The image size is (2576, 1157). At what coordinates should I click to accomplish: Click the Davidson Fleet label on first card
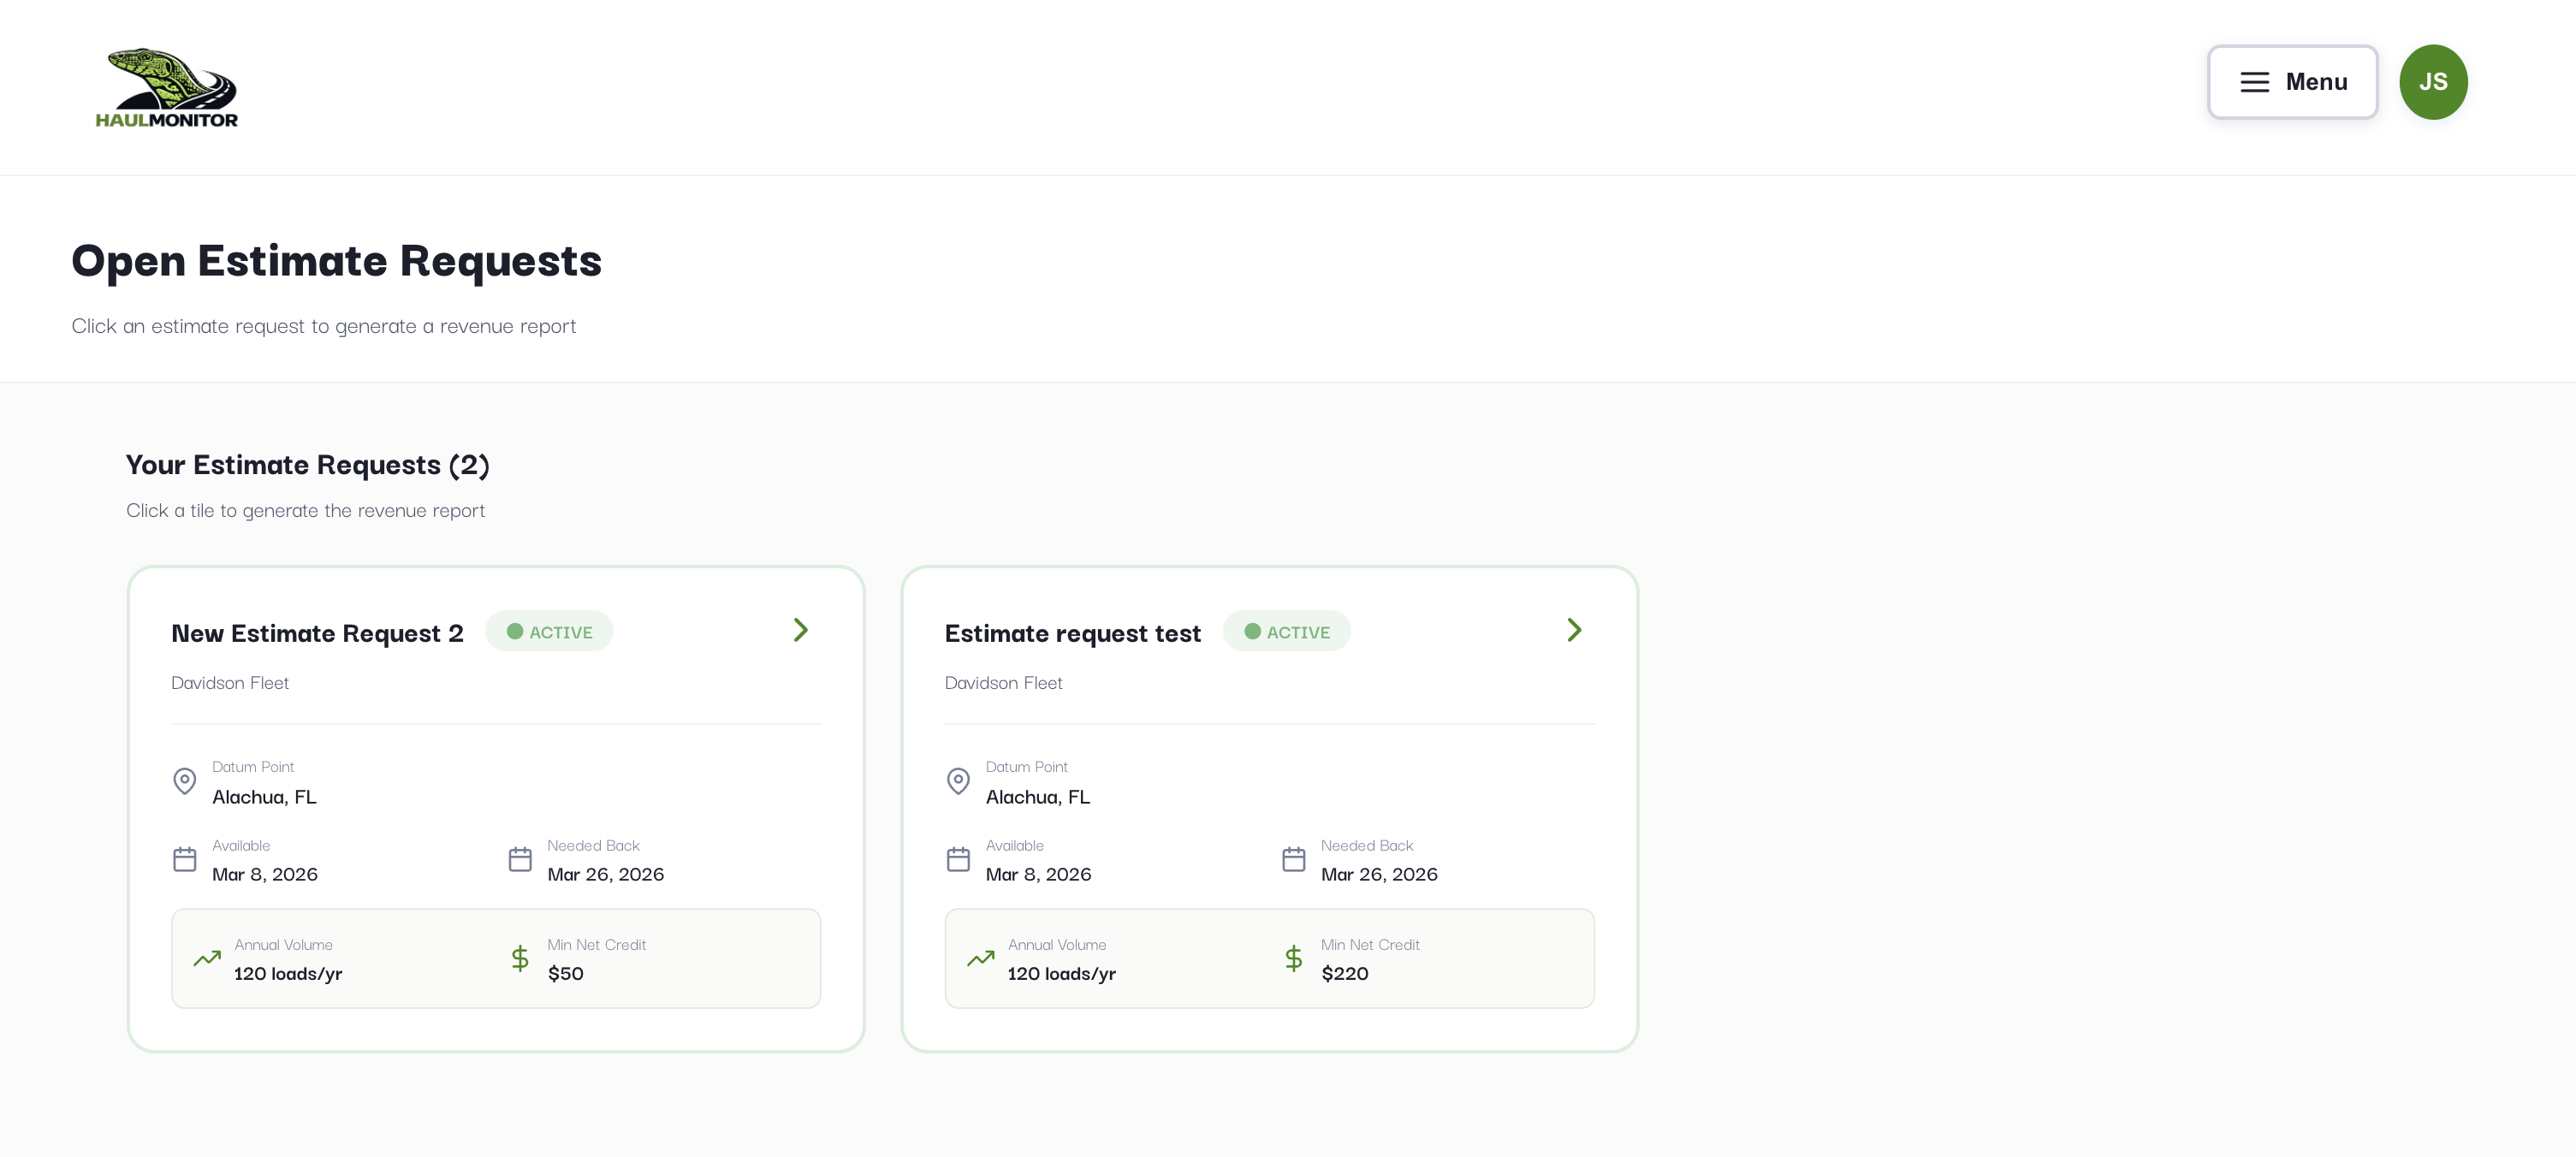click(x=229, y=683)
